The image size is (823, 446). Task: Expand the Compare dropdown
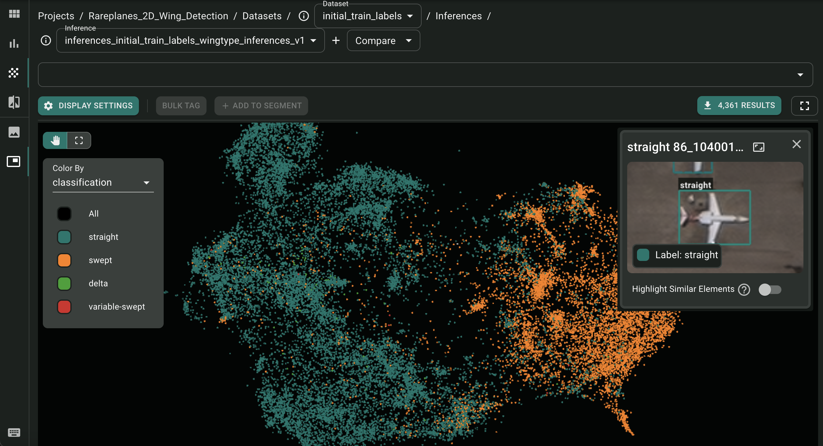383,41
